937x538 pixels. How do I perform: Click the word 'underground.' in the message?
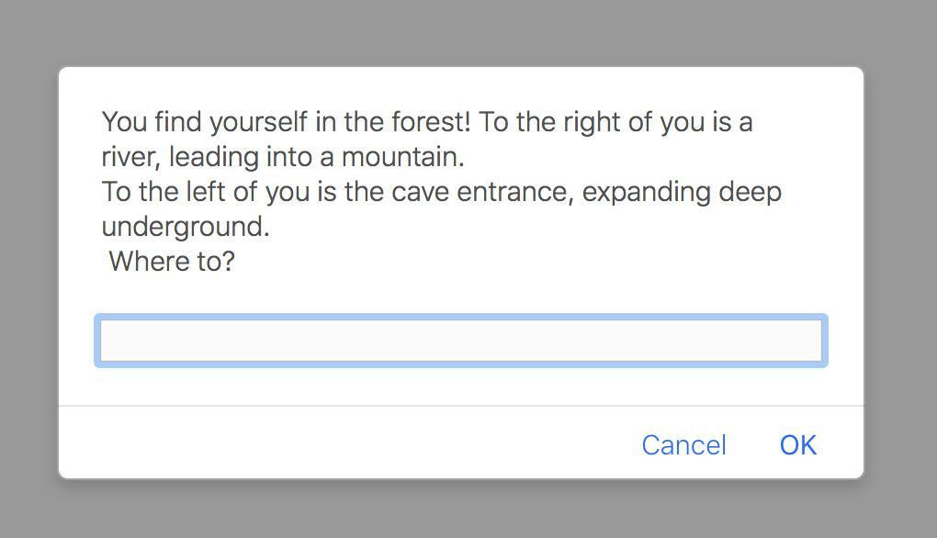pyautogui.click(x=186, y=228)
